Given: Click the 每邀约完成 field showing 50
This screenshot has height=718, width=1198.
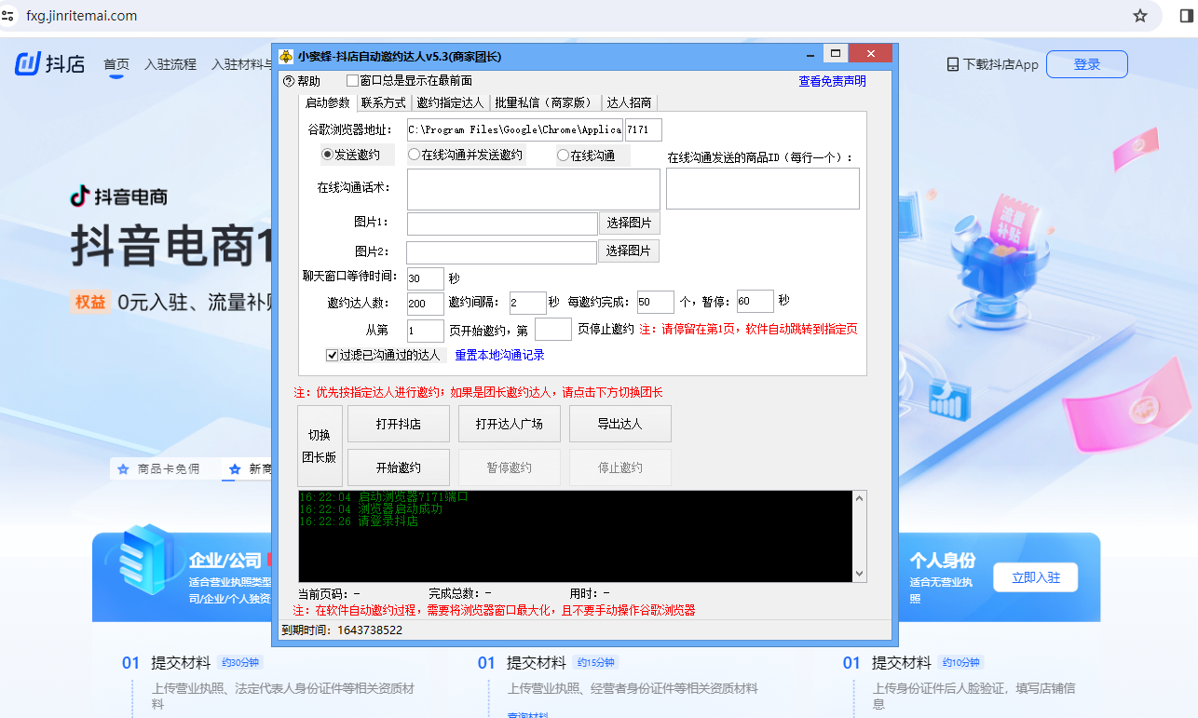Looking at the screenshot, I should [656, 302].
